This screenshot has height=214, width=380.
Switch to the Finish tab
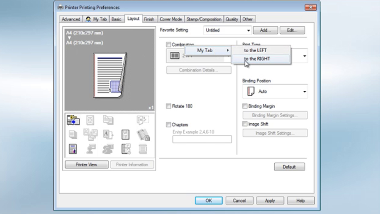(149, 19)
